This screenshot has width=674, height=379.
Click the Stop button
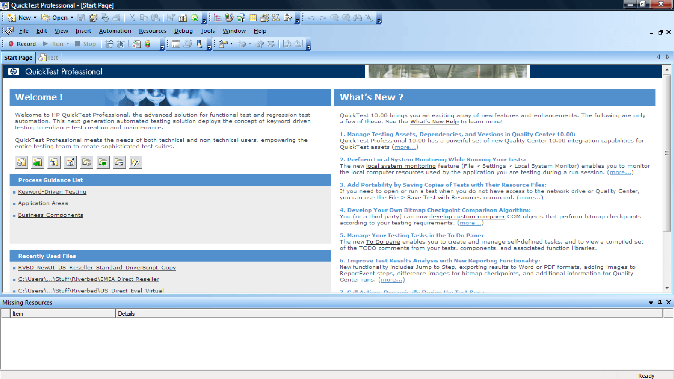(85, 44)
